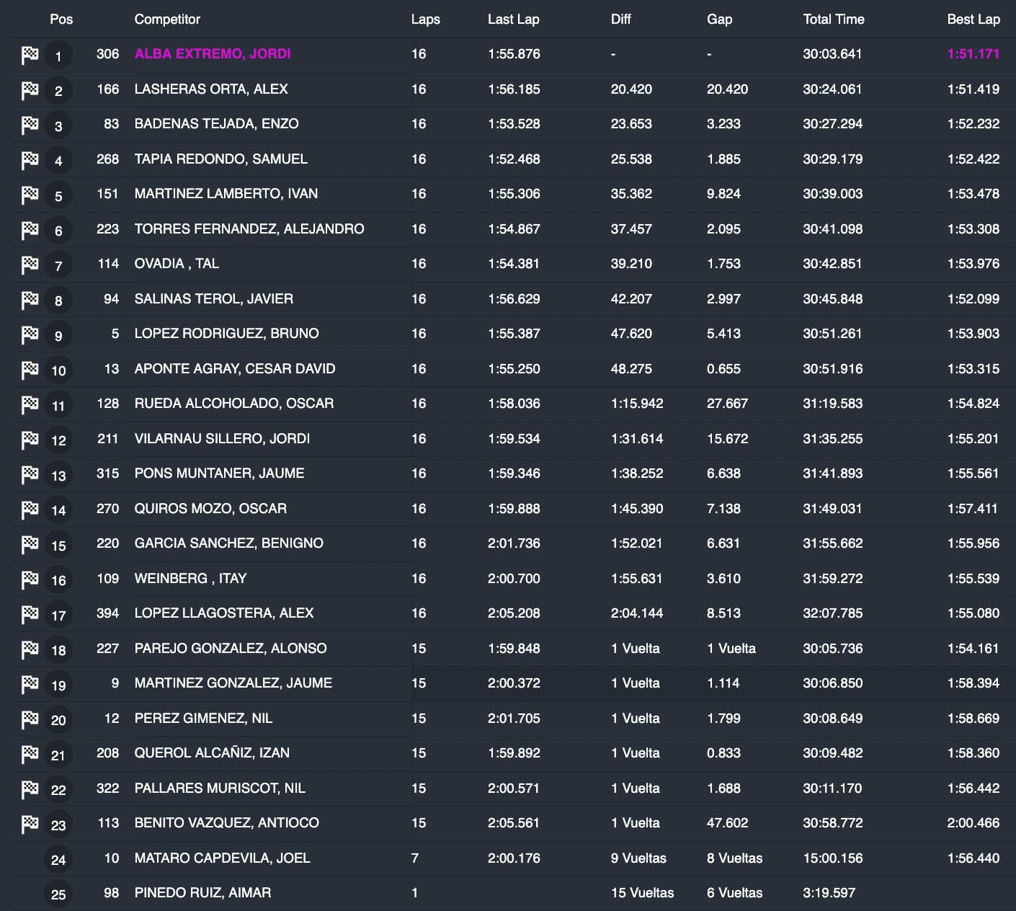Select TORRES FERNANDEZ, ALEJANDRO competitor name
This screenshot has width=1016, height=911.
[249, 229]
